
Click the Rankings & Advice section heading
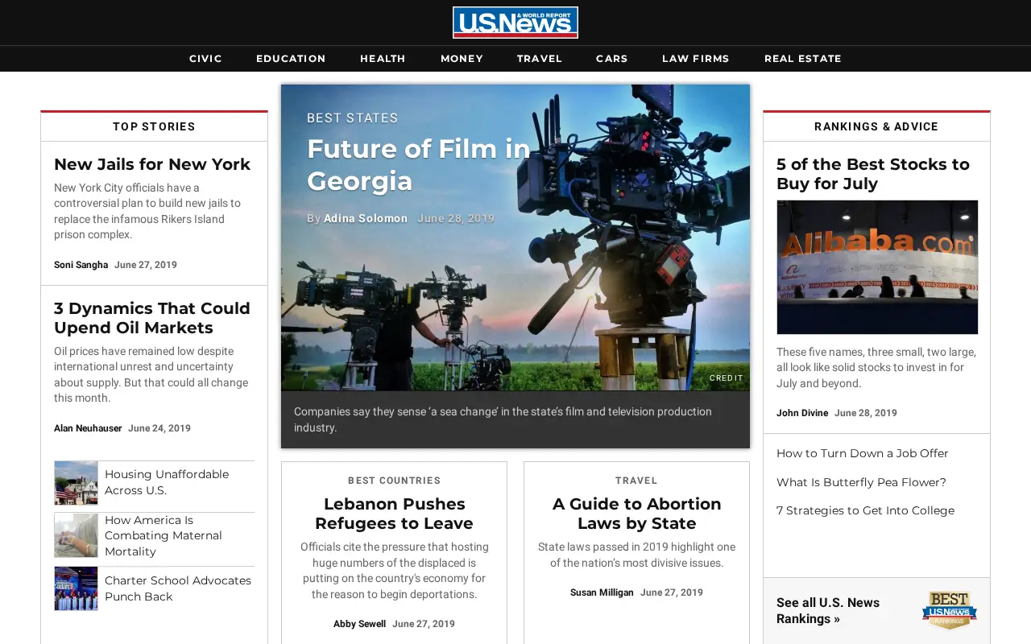pos(876,126)
